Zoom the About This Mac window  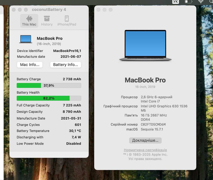click(x=111, y=10)
